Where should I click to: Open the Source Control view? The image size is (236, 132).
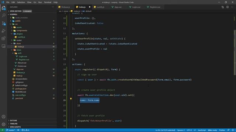(3, 23)
